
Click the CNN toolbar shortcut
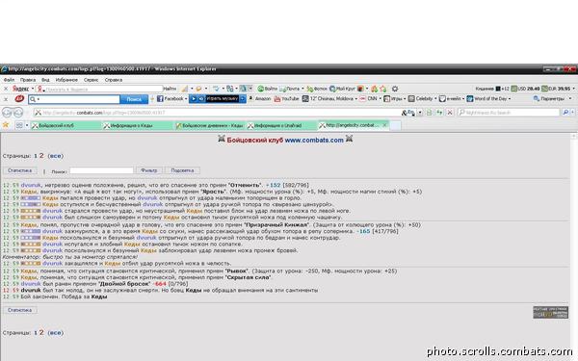(x=369, y=99)
